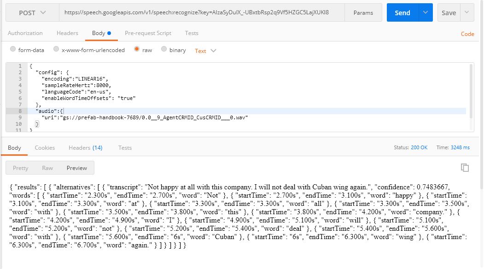The image size is (484, 269).
Task: Switch response view to Preview
Action: click(x=76, y=168)
